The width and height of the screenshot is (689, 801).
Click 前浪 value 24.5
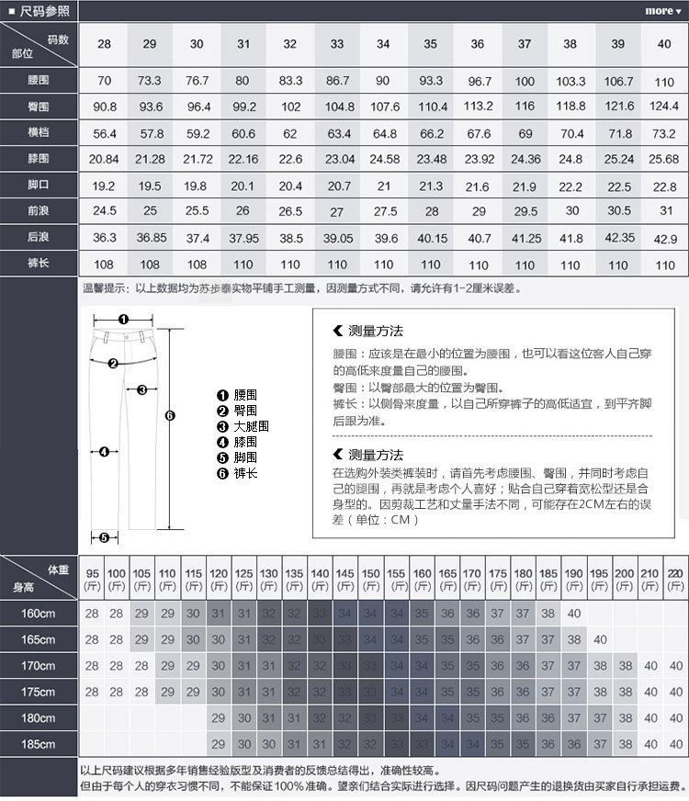click(105, 211)
